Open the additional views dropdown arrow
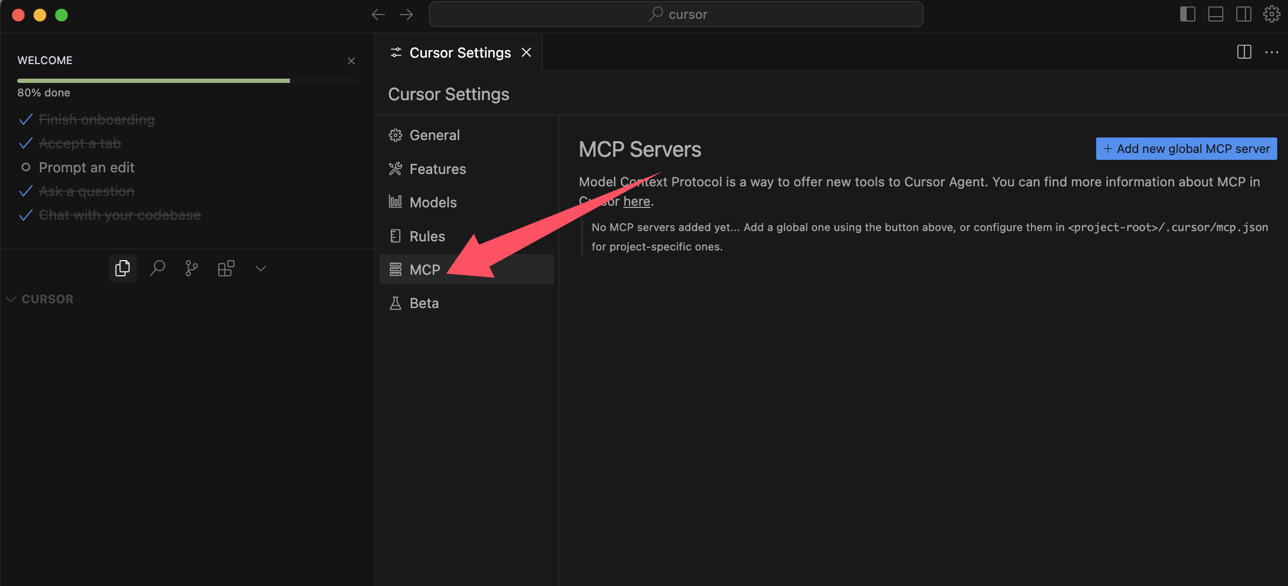The width and height of the screenshot is (1288, 586). pos(260,268)
